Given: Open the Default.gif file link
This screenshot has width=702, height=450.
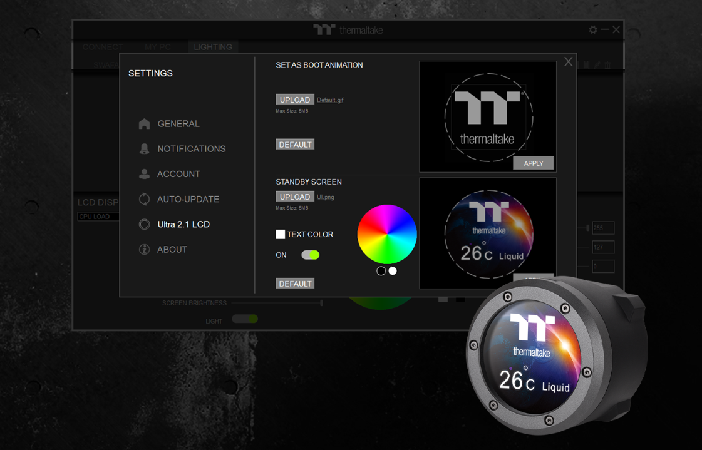Looking at the screenshot, I should 330,100.
